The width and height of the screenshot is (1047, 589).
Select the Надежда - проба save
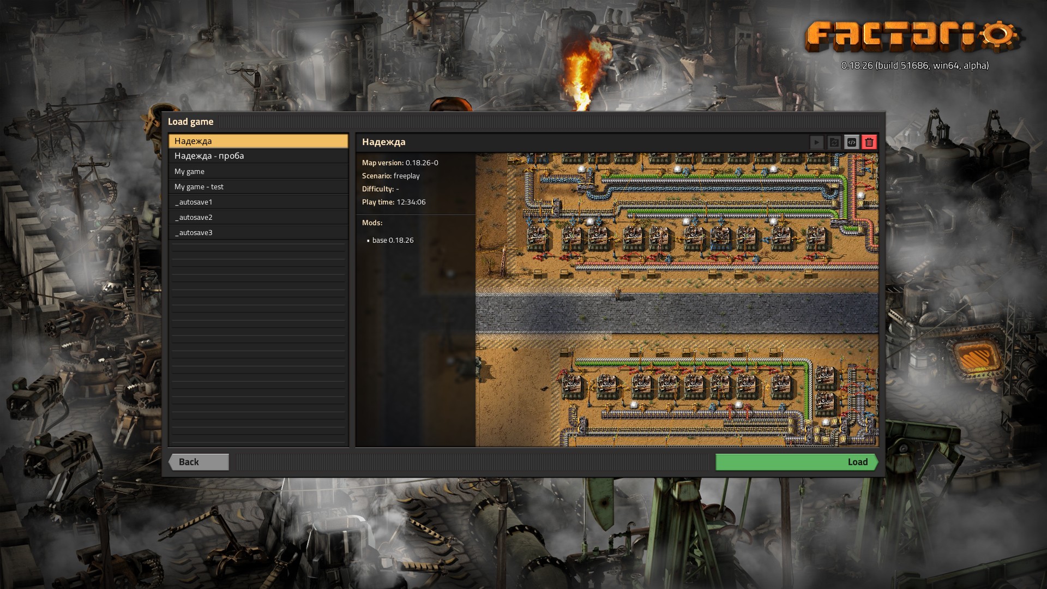click(x=258, y=156)
